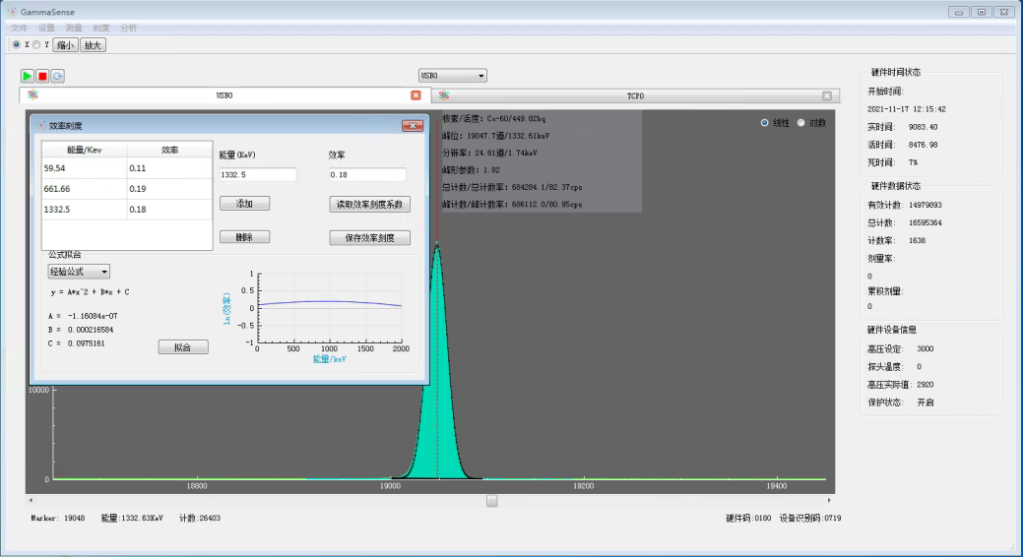The height and width of the screenshot is (557, 1023).
Task: Start acquisition with the green play button
Action: coord(28,76)
